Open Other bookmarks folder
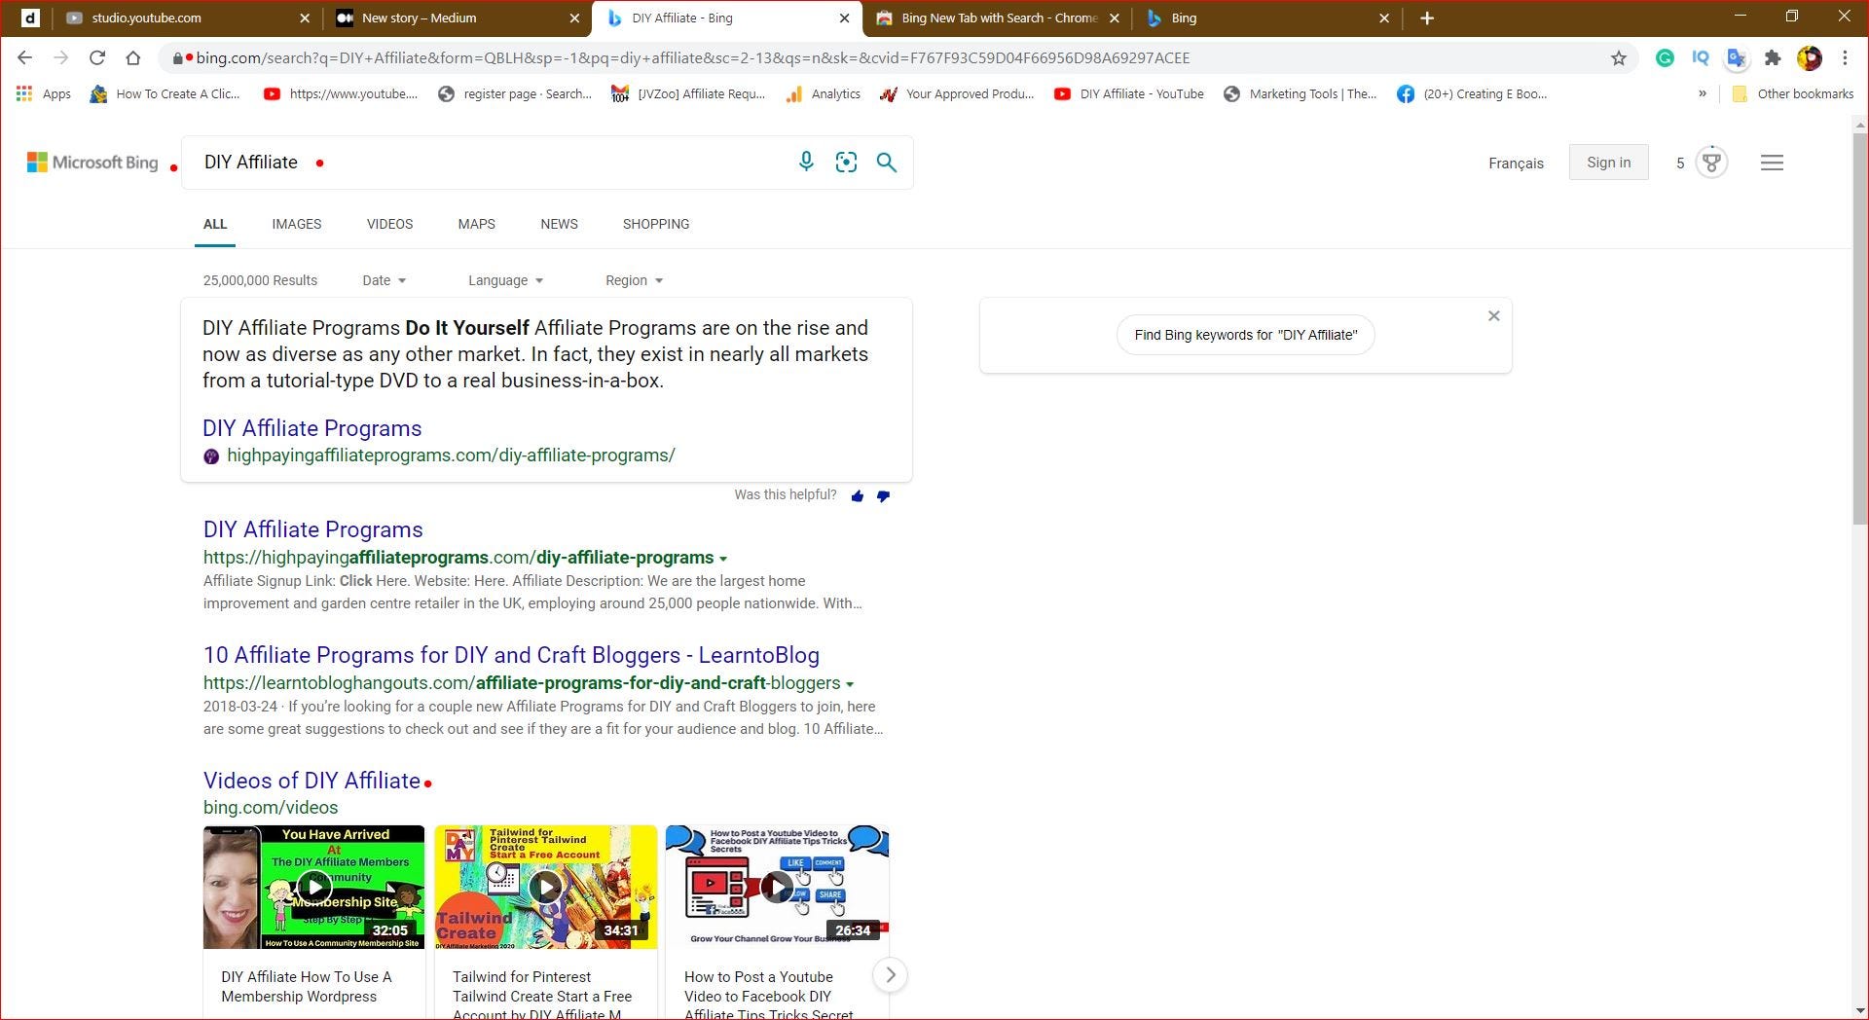 (x=1793, y=93)
